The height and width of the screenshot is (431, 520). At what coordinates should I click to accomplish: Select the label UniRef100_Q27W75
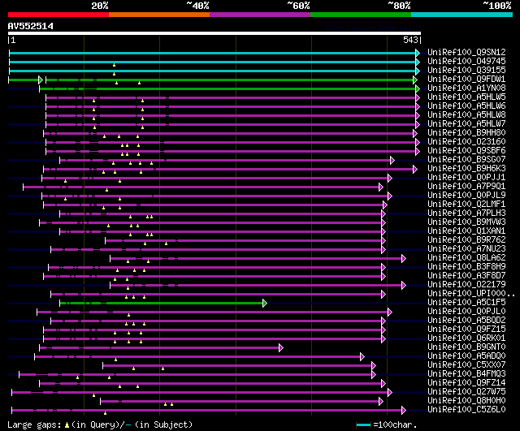(x=466, y=392)
